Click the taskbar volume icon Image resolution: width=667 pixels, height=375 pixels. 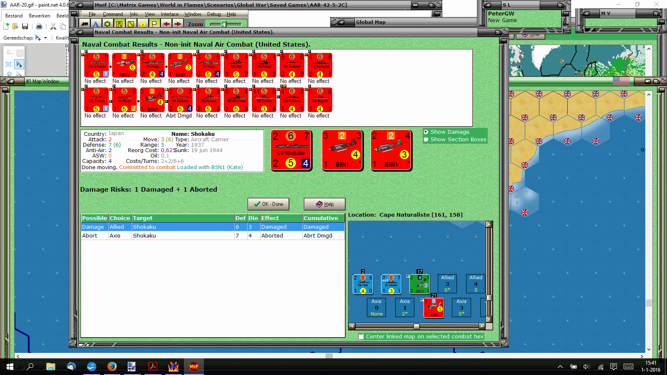[x=587, y=367]
